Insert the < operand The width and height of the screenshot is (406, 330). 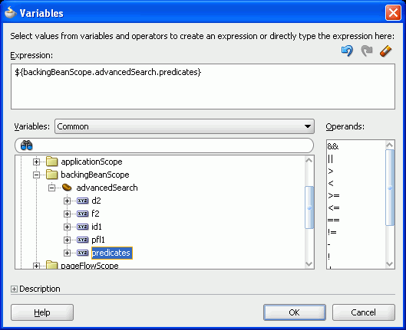coord(331,183)
